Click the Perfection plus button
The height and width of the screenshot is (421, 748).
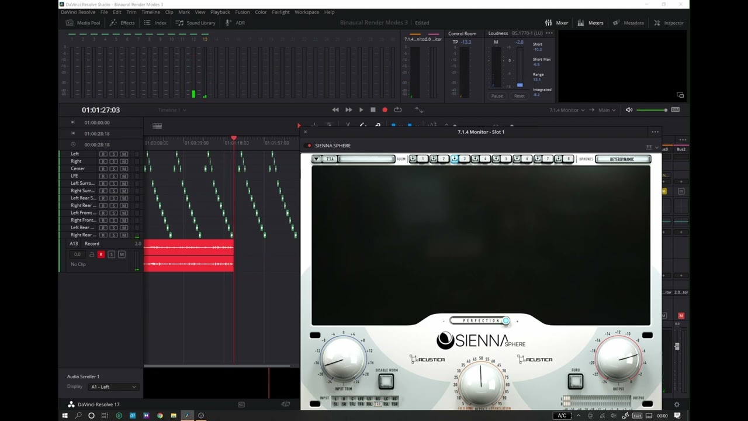click(x=517, y=321)
